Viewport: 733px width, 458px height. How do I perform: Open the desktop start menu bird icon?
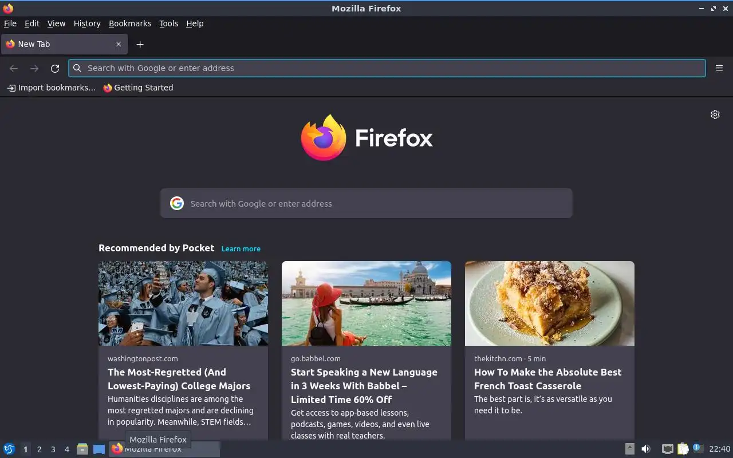coord(9,449)
